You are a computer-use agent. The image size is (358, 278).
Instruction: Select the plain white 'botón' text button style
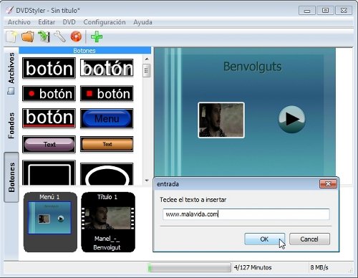[x=49, y=68]
